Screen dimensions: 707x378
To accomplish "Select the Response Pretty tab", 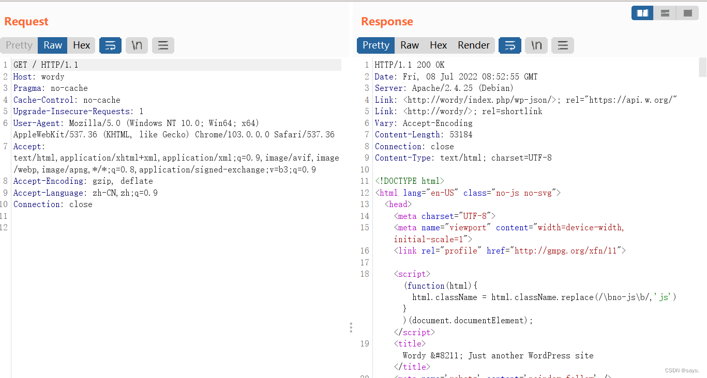I will coord(376,45).
